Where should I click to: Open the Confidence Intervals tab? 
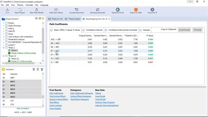tap(93, 30)
